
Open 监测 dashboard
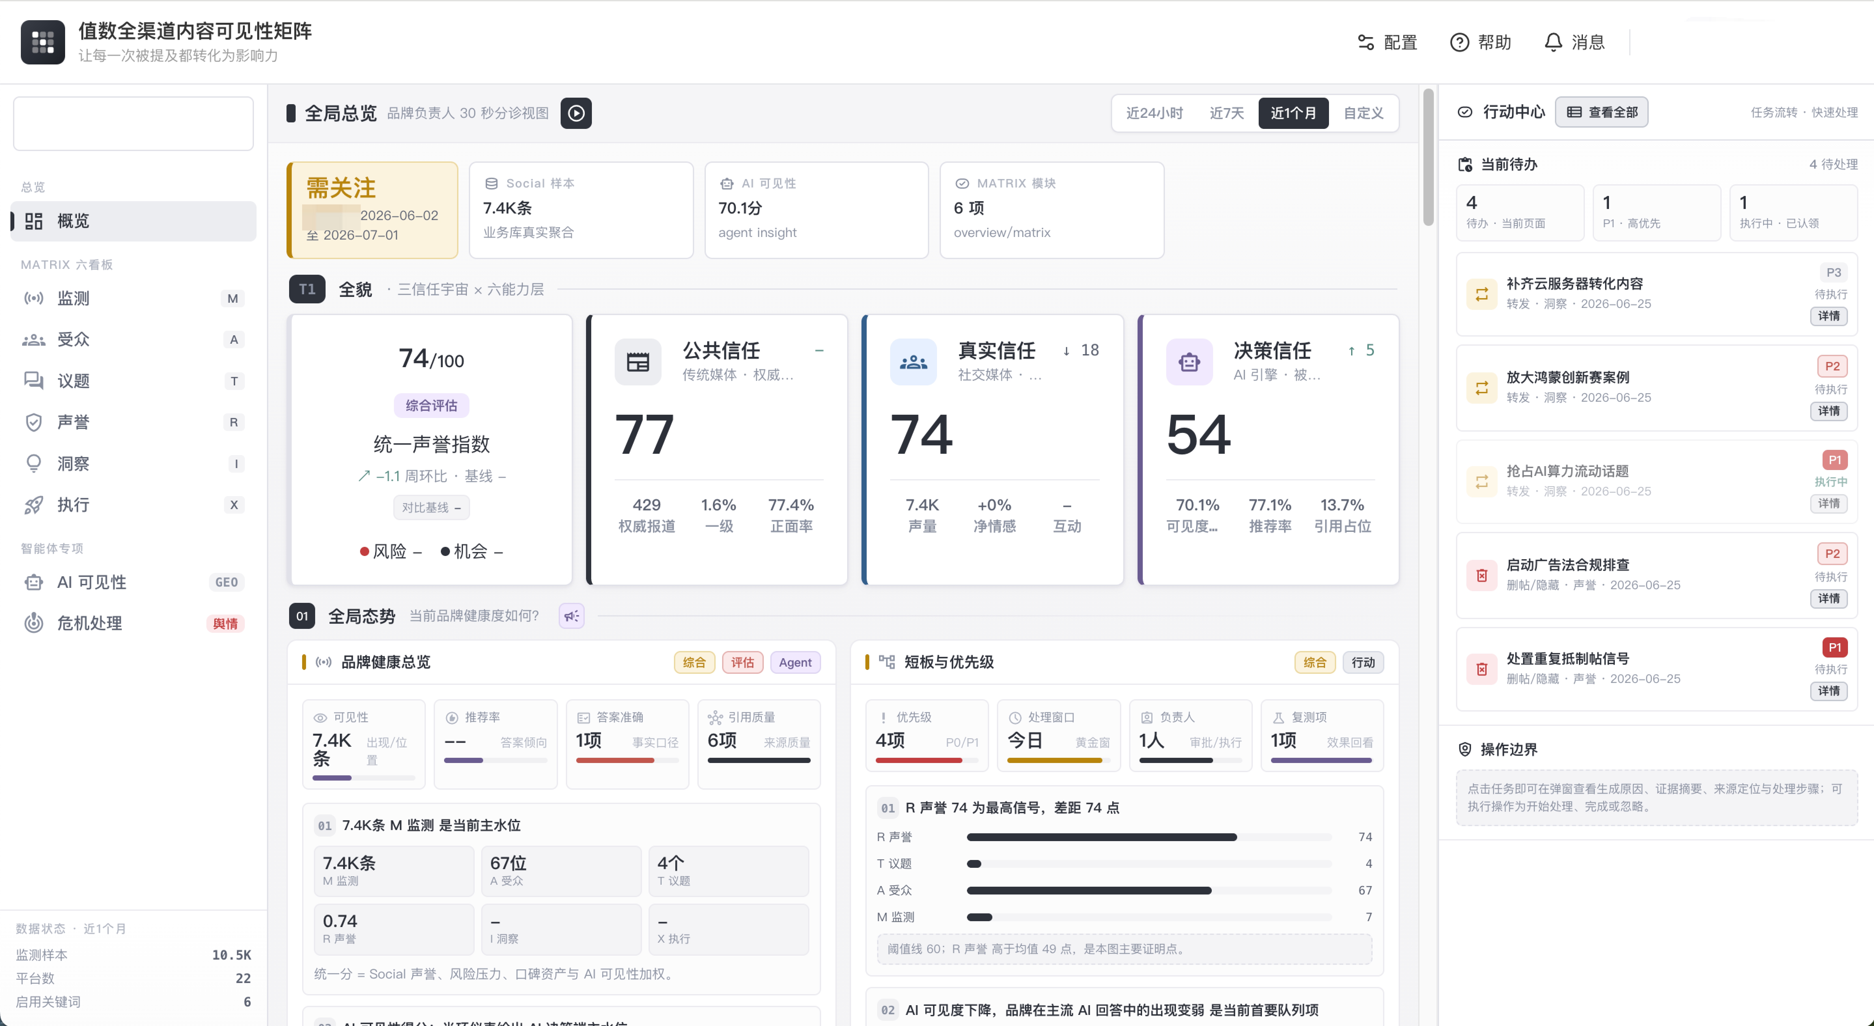click(133, 298)
